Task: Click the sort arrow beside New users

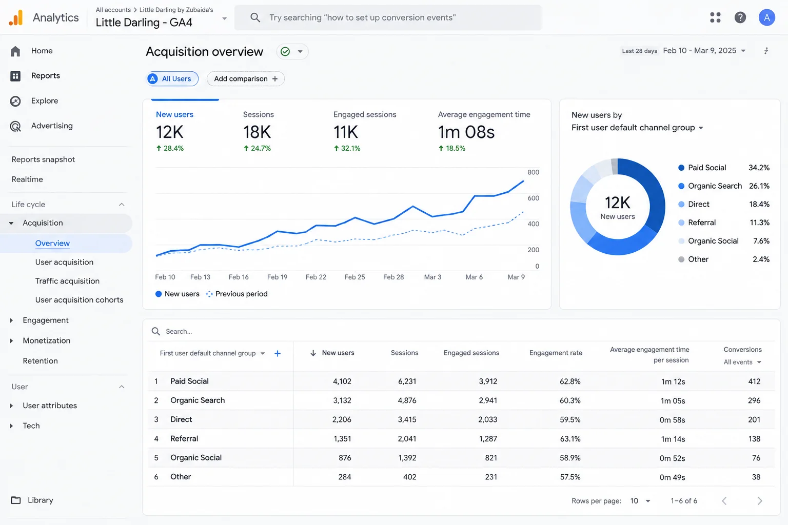Action: pos(313,353)
